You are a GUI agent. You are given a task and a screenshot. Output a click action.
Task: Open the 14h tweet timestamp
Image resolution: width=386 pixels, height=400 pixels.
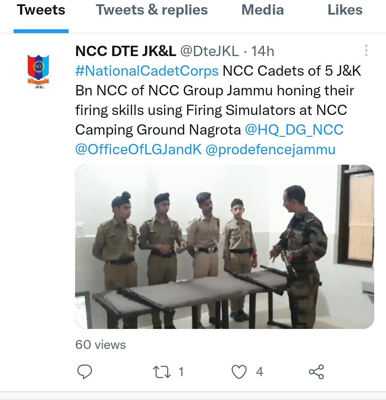(263, 51)
